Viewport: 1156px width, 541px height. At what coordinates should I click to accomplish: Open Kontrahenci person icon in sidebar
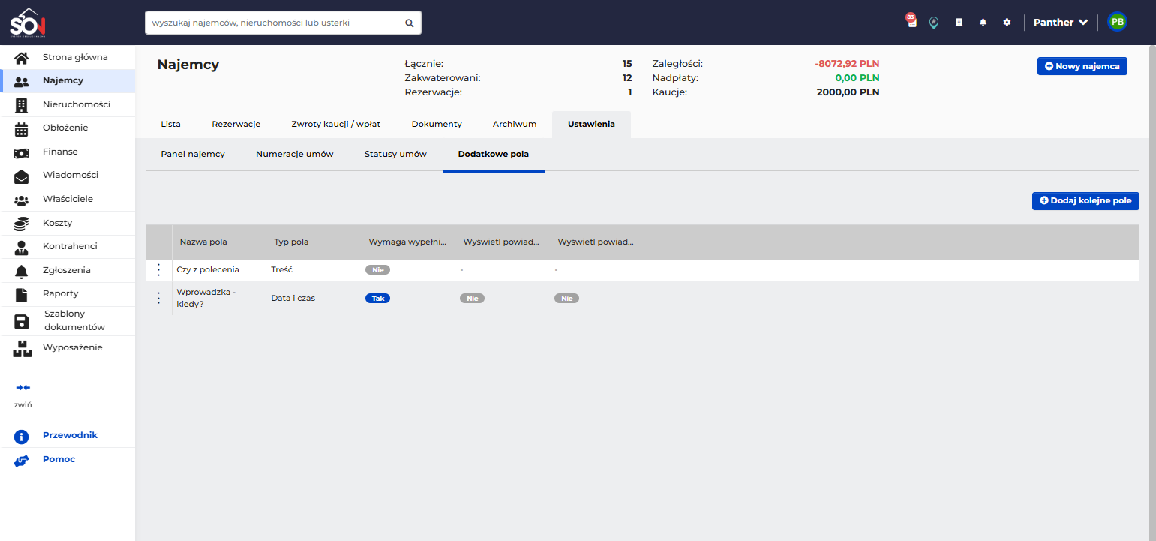click(x=22, y=247)
